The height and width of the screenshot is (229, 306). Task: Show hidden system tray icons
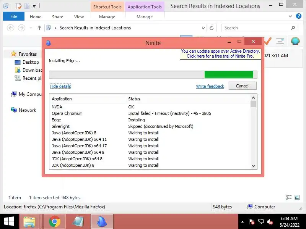click(242, 222)
